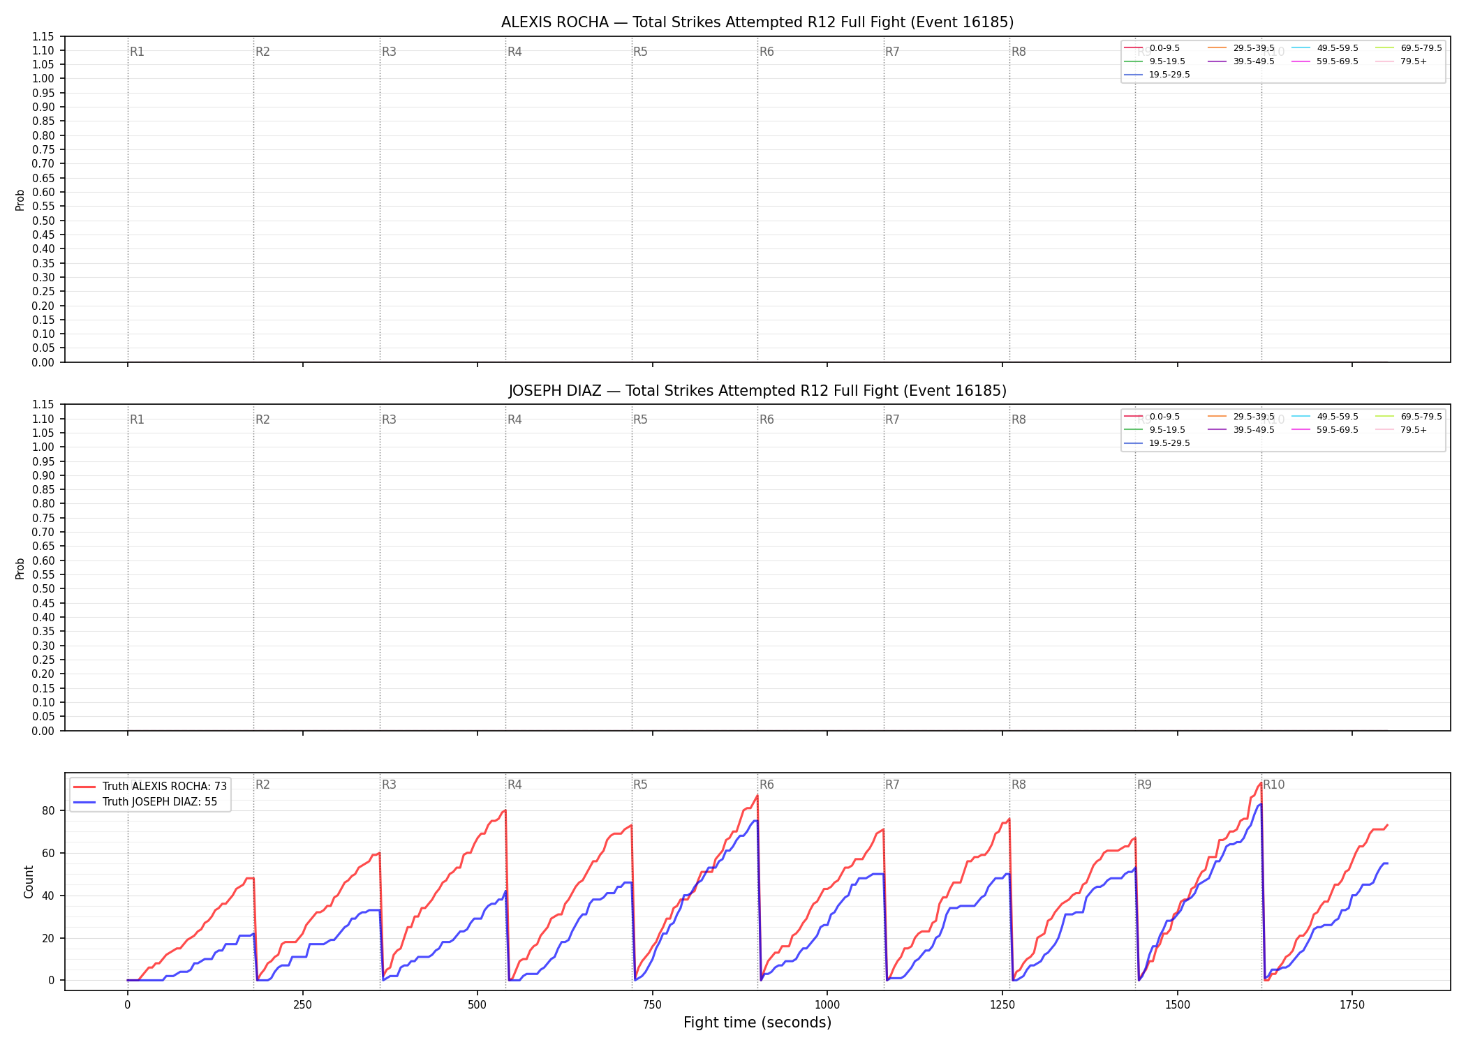Click x-axis tick label '1750'

click(1352, 1005)
